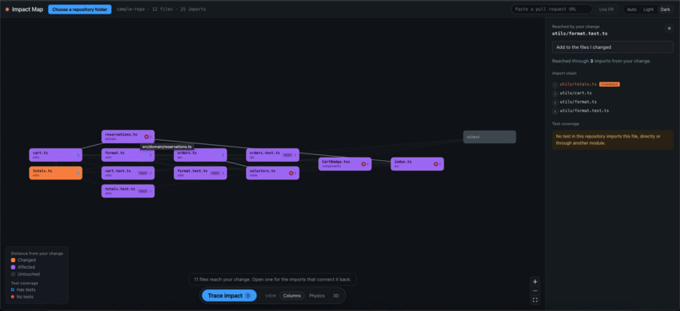Click 'Reached through 3 imports' text
Image resolution: width=680 pixels, height=311 pixels.
point(601,61)
